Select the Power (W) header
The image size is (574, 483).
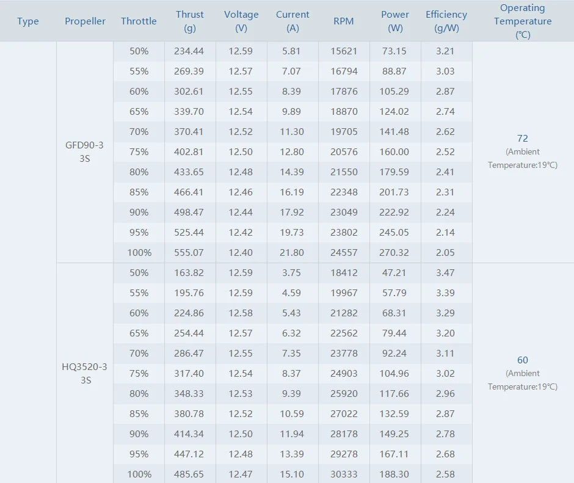[x=395, y=21]
